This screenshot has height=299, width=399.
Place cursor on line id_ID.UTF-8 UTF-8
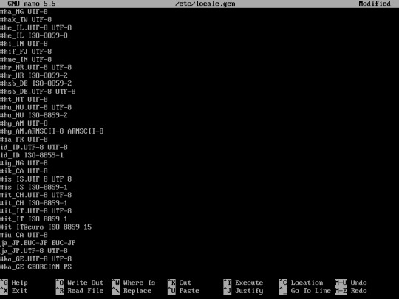[34, 147]
